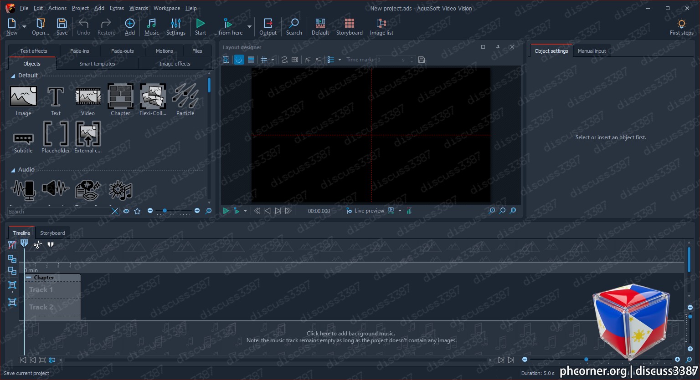Toggle Live preview in Layout designer
700x380 pixels.
tap(365, 211)
